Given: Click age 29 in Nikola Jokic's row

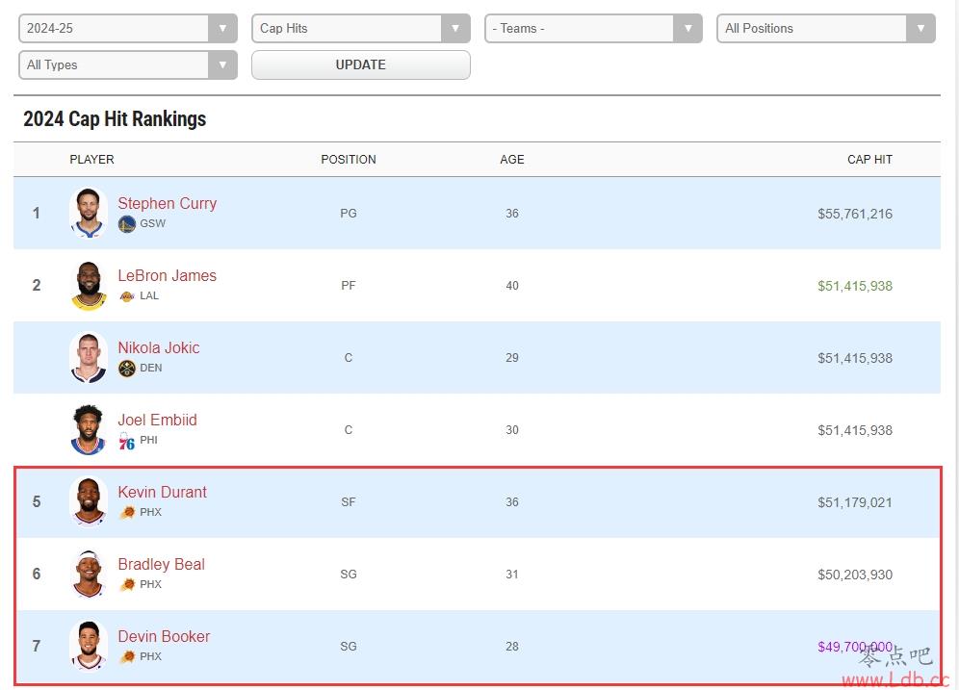Looking at the screenshot, I should point(512,358).
